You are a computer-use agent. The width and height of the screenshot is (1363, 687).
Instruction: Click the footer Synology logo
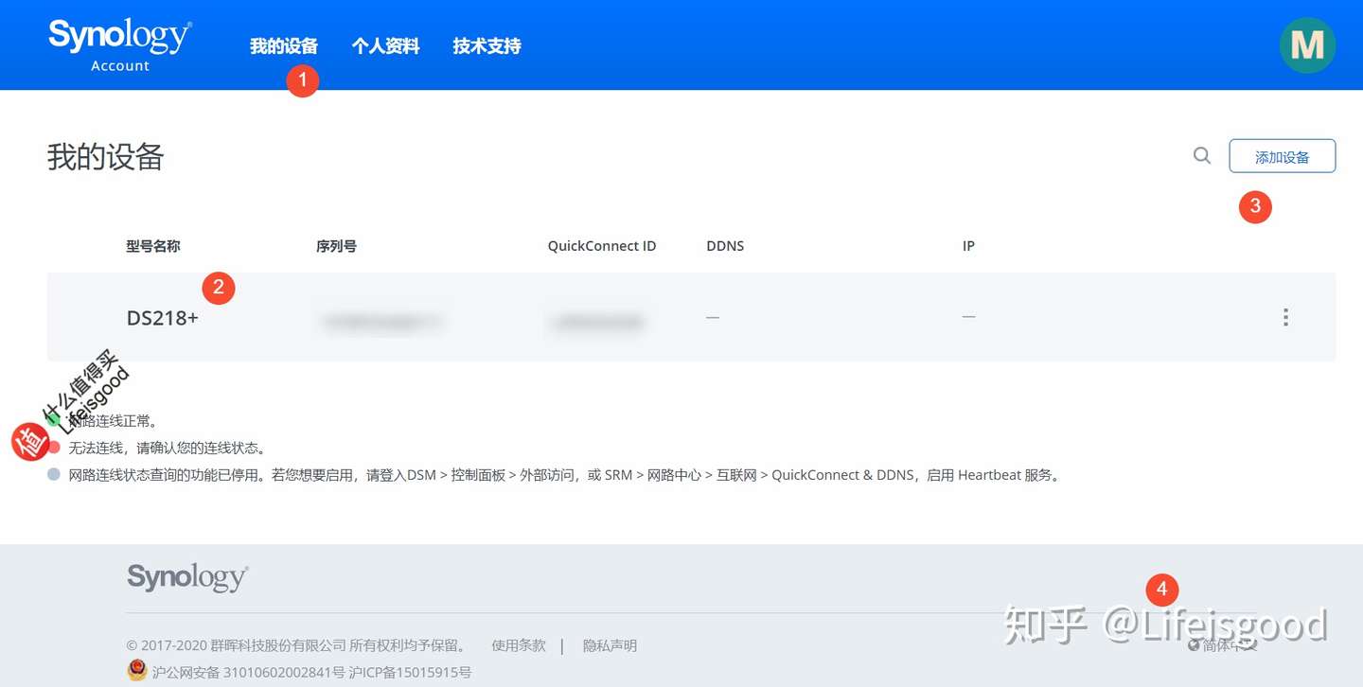click(187, 577)
